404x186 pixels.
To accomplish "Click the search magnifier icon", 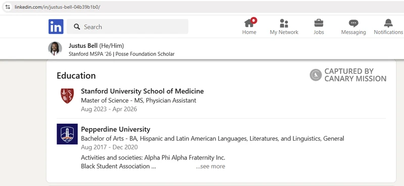I will pyautogui.click(x=77, y=27).
